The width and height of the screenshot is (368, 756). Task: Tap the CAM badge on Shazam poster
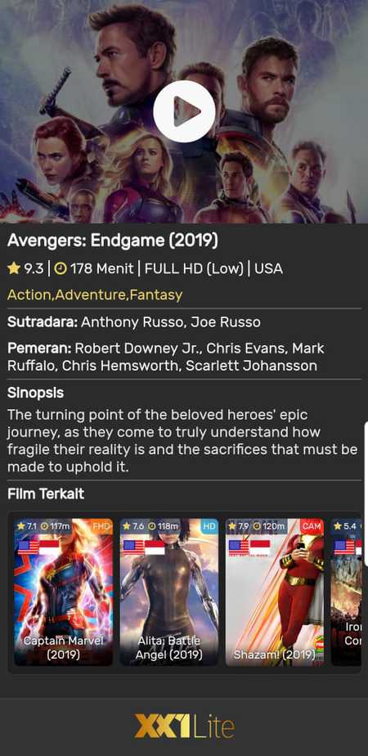pos(312,526)
